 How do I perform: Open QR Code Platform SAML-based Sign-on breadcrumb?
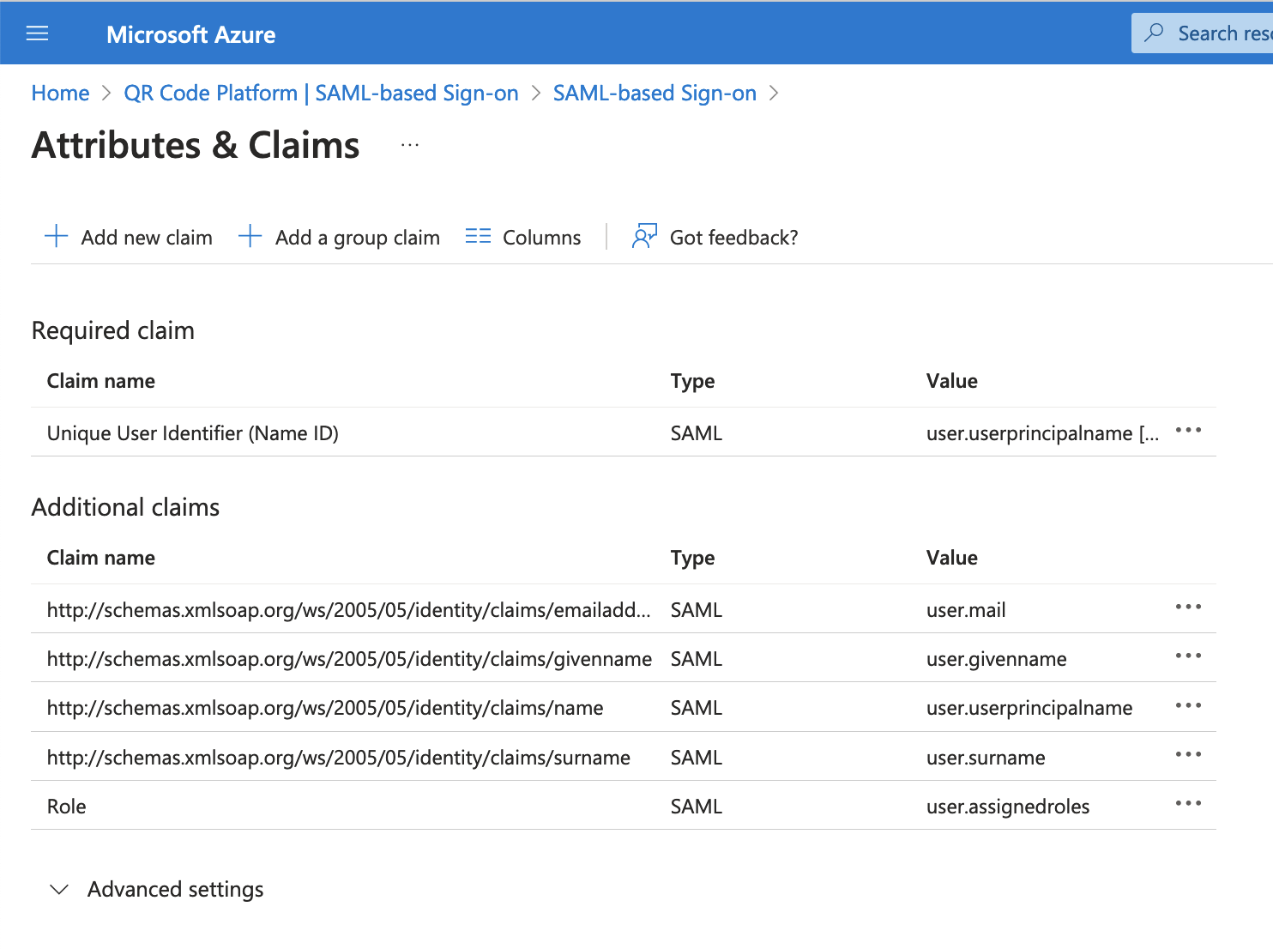[321, 93]
